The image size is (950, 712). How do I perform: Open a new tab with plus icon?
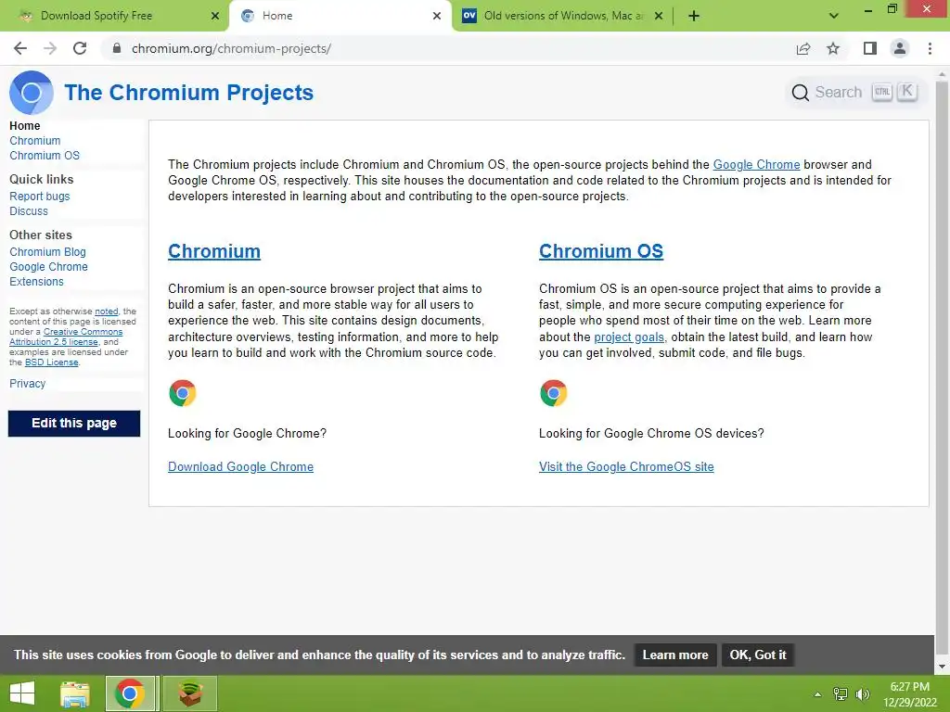coord(694,16)
